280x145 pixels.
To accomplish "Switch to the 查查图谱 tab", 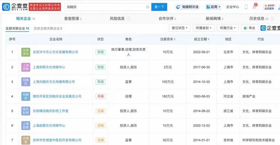I will click(x=73, y=19).
